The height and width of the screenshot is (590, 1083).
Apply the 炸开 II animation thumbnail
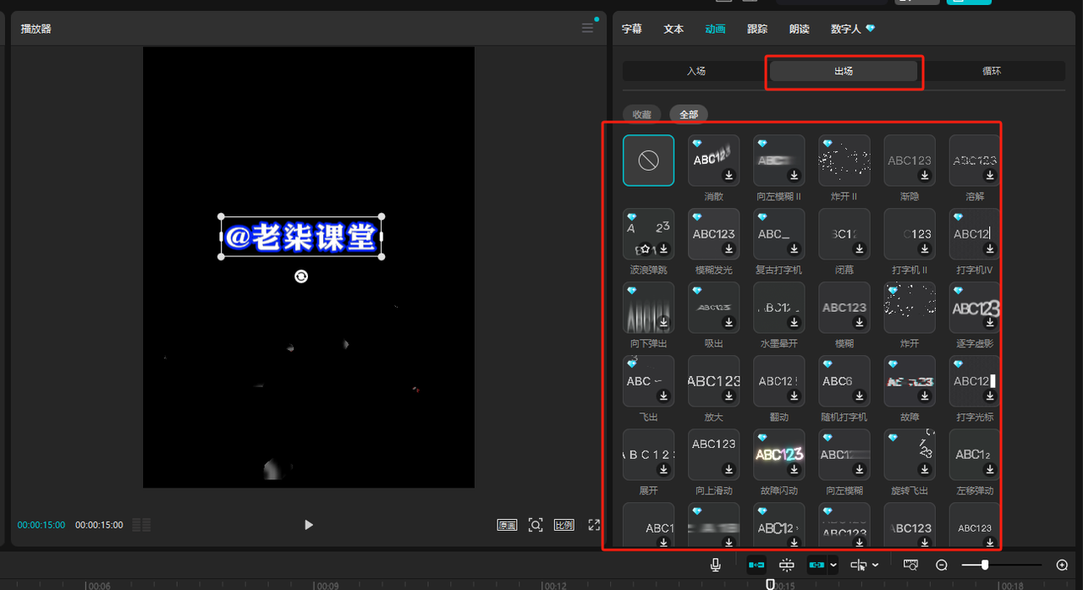pos(844,161)
